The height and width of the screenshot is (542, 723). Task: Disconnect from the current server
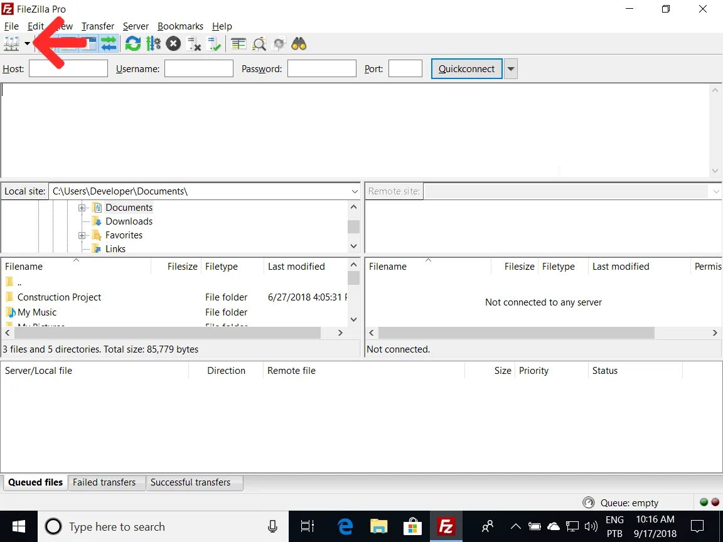(x=194, y=44)
